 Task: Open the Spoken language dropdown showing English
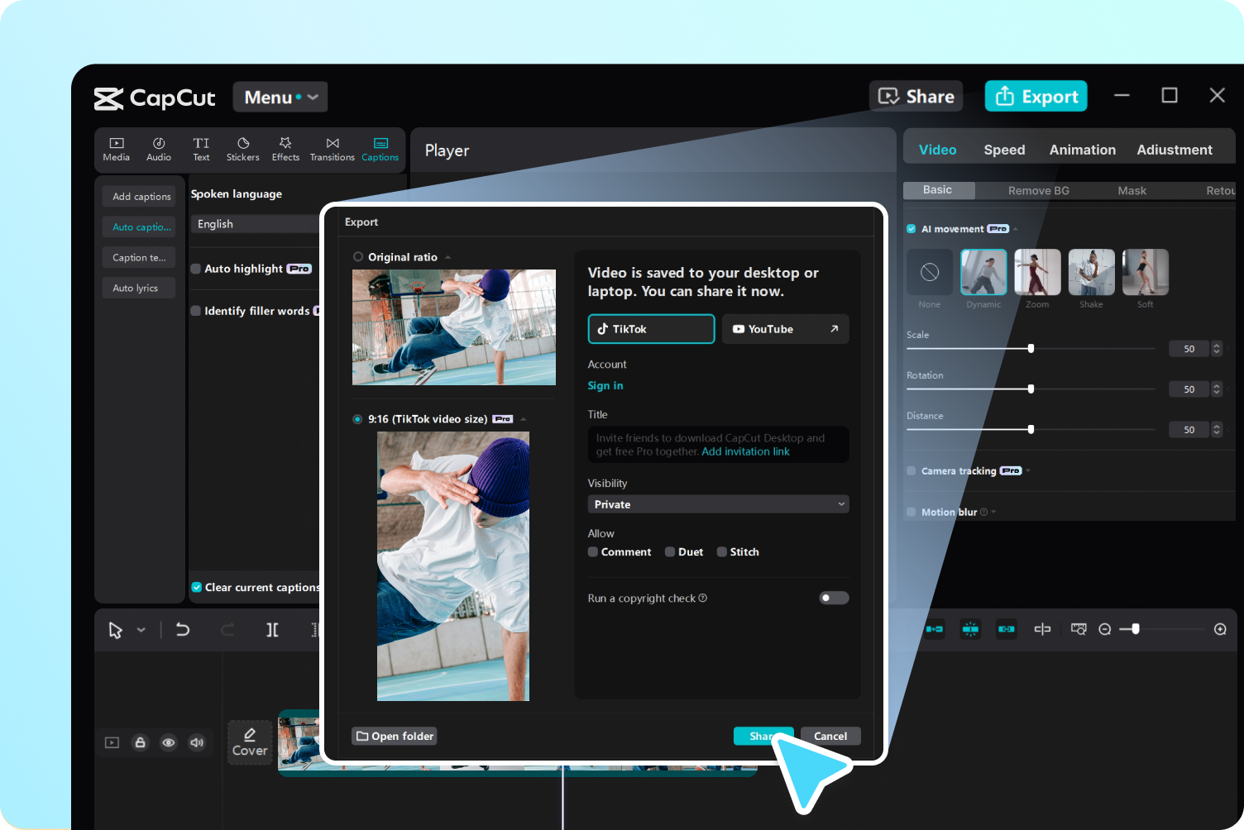(256, 224)
